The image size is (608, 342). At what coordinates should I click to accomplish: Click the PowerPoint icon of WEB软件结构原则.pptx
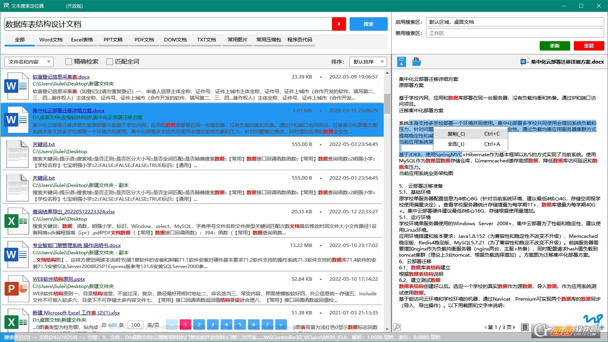[16, 288]
